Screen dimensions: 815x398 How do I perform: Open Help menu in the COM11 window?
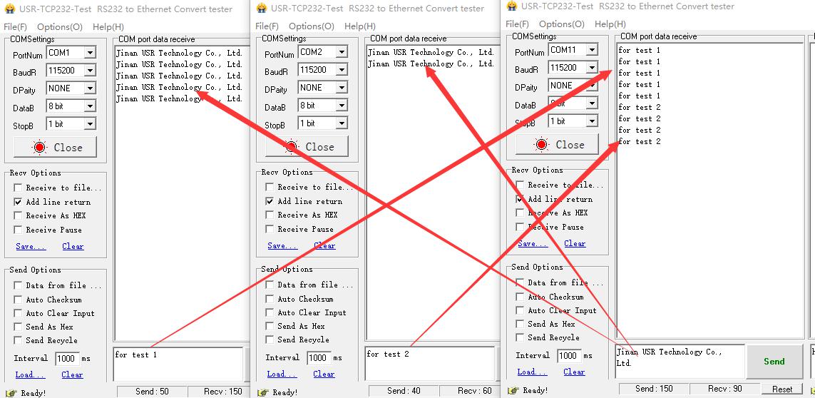610,24
